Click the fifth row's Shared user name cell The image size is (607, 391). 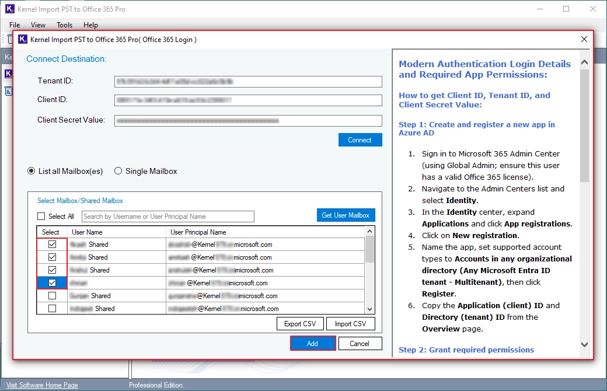coord(117,296)
